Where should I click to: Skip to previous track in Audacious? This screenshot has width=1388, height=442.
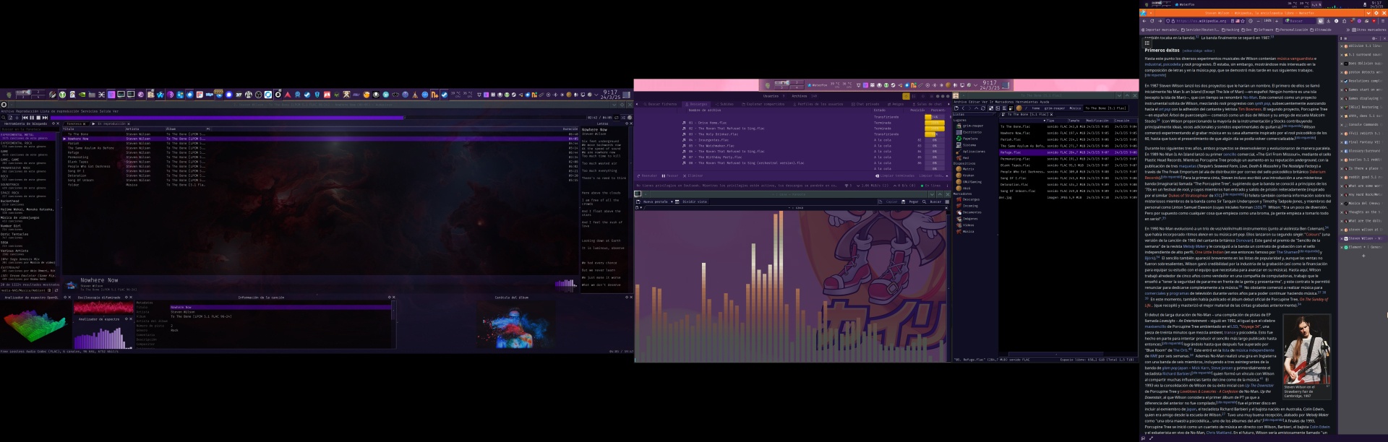25,117
